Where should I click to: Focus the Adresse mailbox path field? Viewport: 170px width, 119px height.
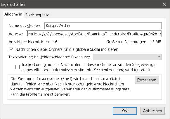pyautogui.click(x=94, y=34)
